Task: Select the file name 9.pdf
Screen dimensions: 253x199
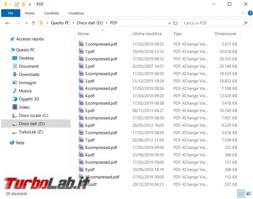Action: (x=90, y=170)
